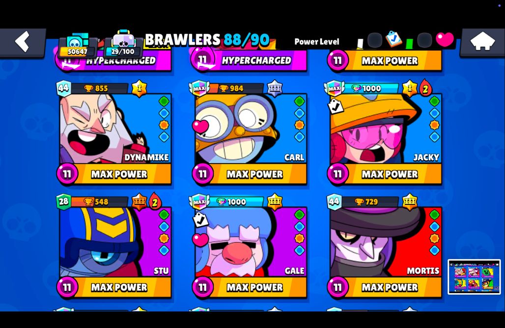This screenshot has height=328, width=505.
Task: Go back using the arrow button
Action: click(x=23, y=42)
